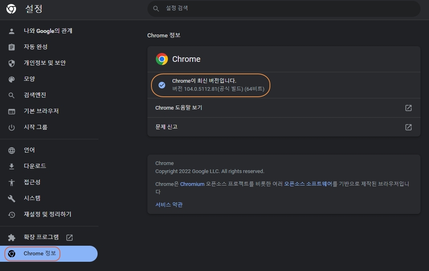Viewport: 429px width, 271px height.
Task: Click the power icon for 시작 그룹
Action: point(12,127)
